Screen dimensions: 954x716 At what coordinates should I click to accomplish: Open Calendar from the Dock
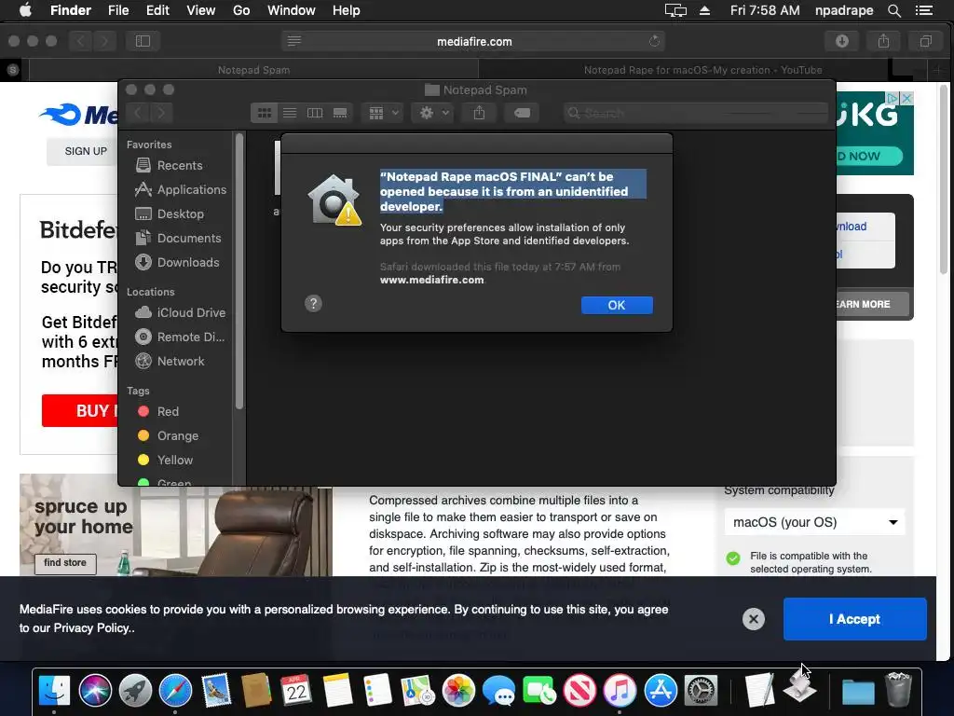pos(296,691)
